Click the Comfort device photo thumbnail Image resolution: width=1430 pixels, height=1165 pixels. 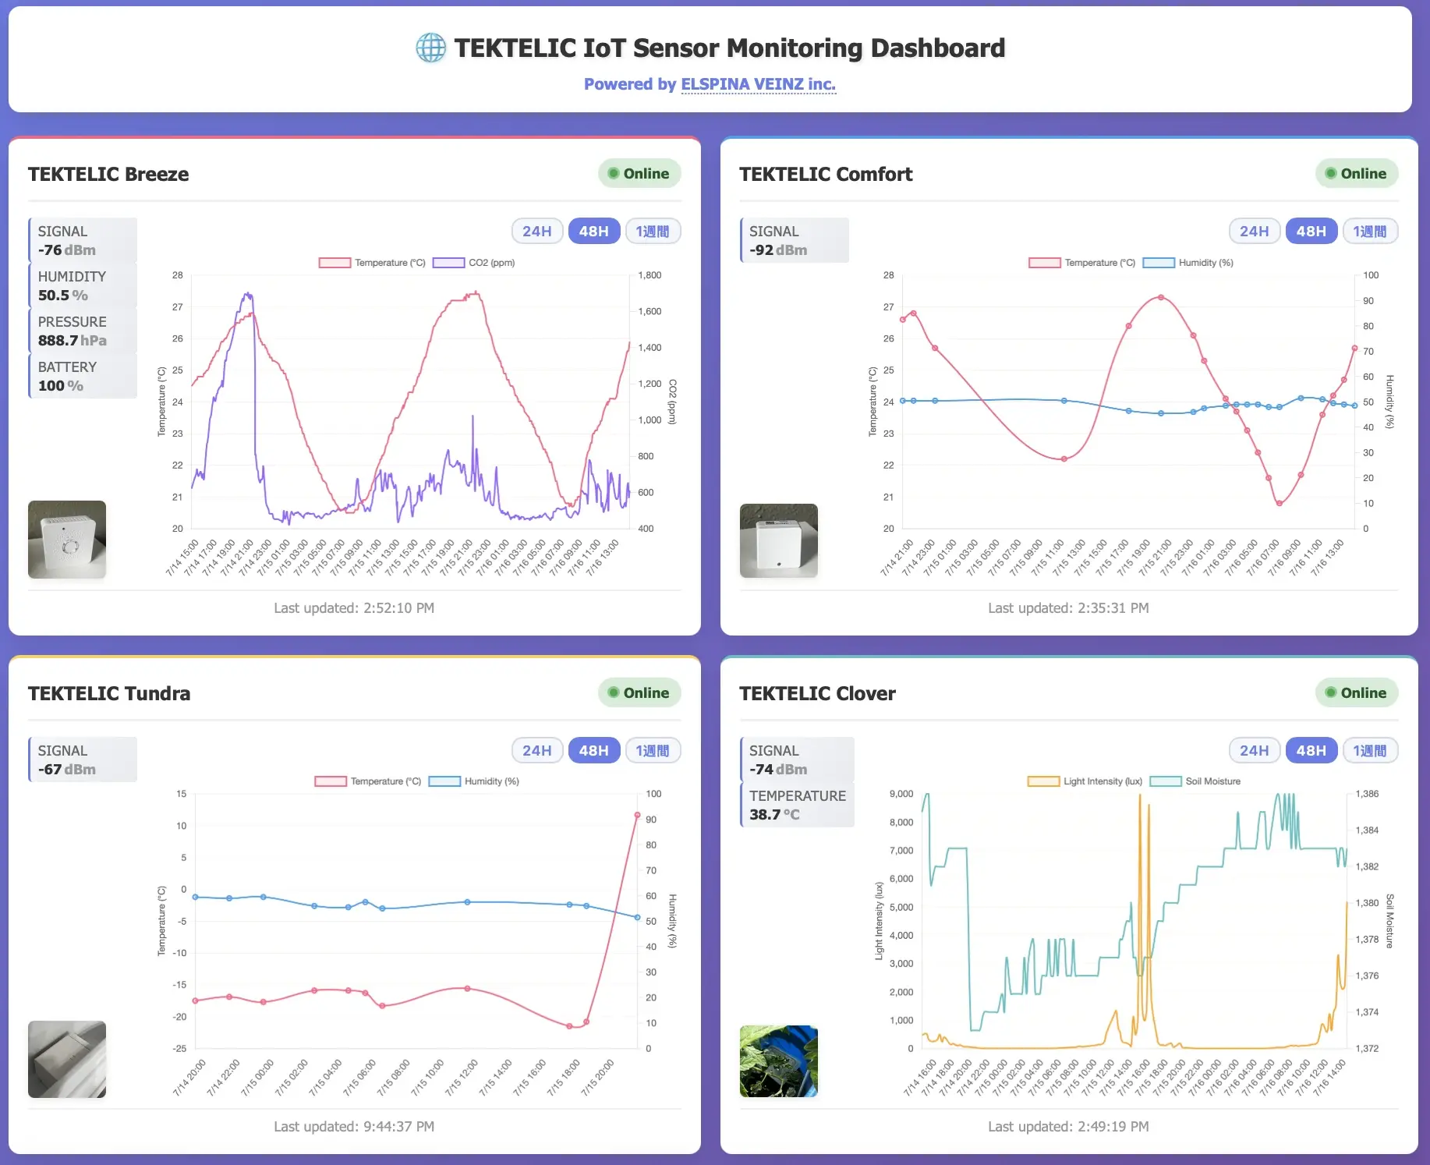779,540
